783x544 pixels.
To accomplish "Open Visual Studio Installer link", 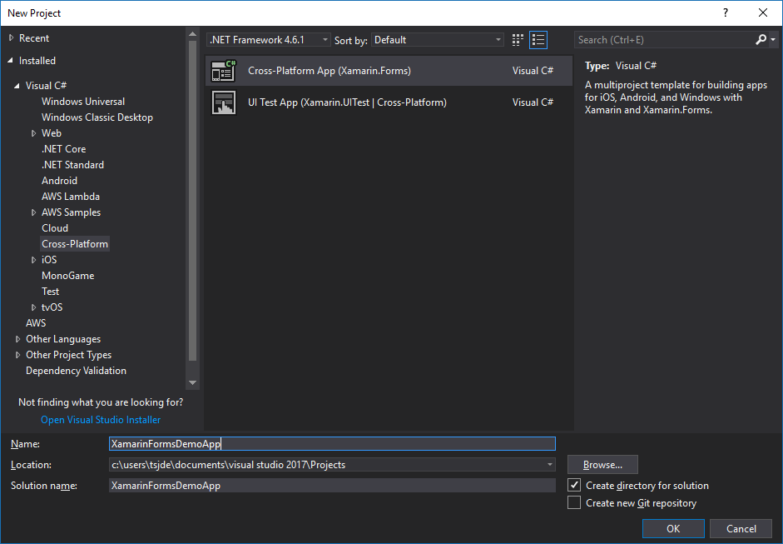I will [x=101, y=420].
